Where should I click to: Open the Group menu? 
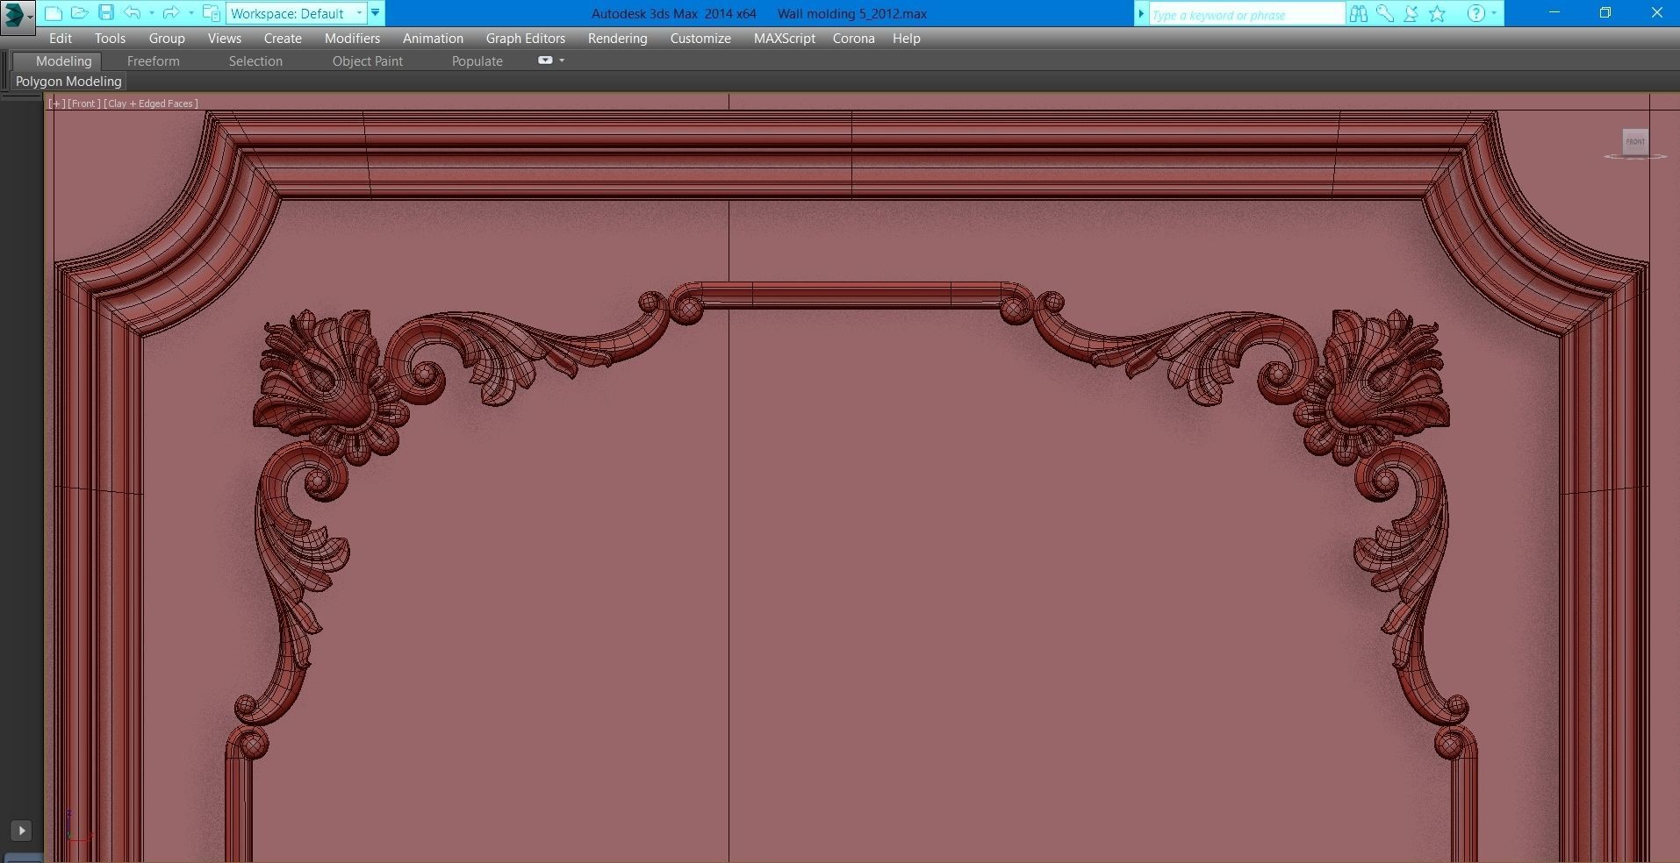167,39
